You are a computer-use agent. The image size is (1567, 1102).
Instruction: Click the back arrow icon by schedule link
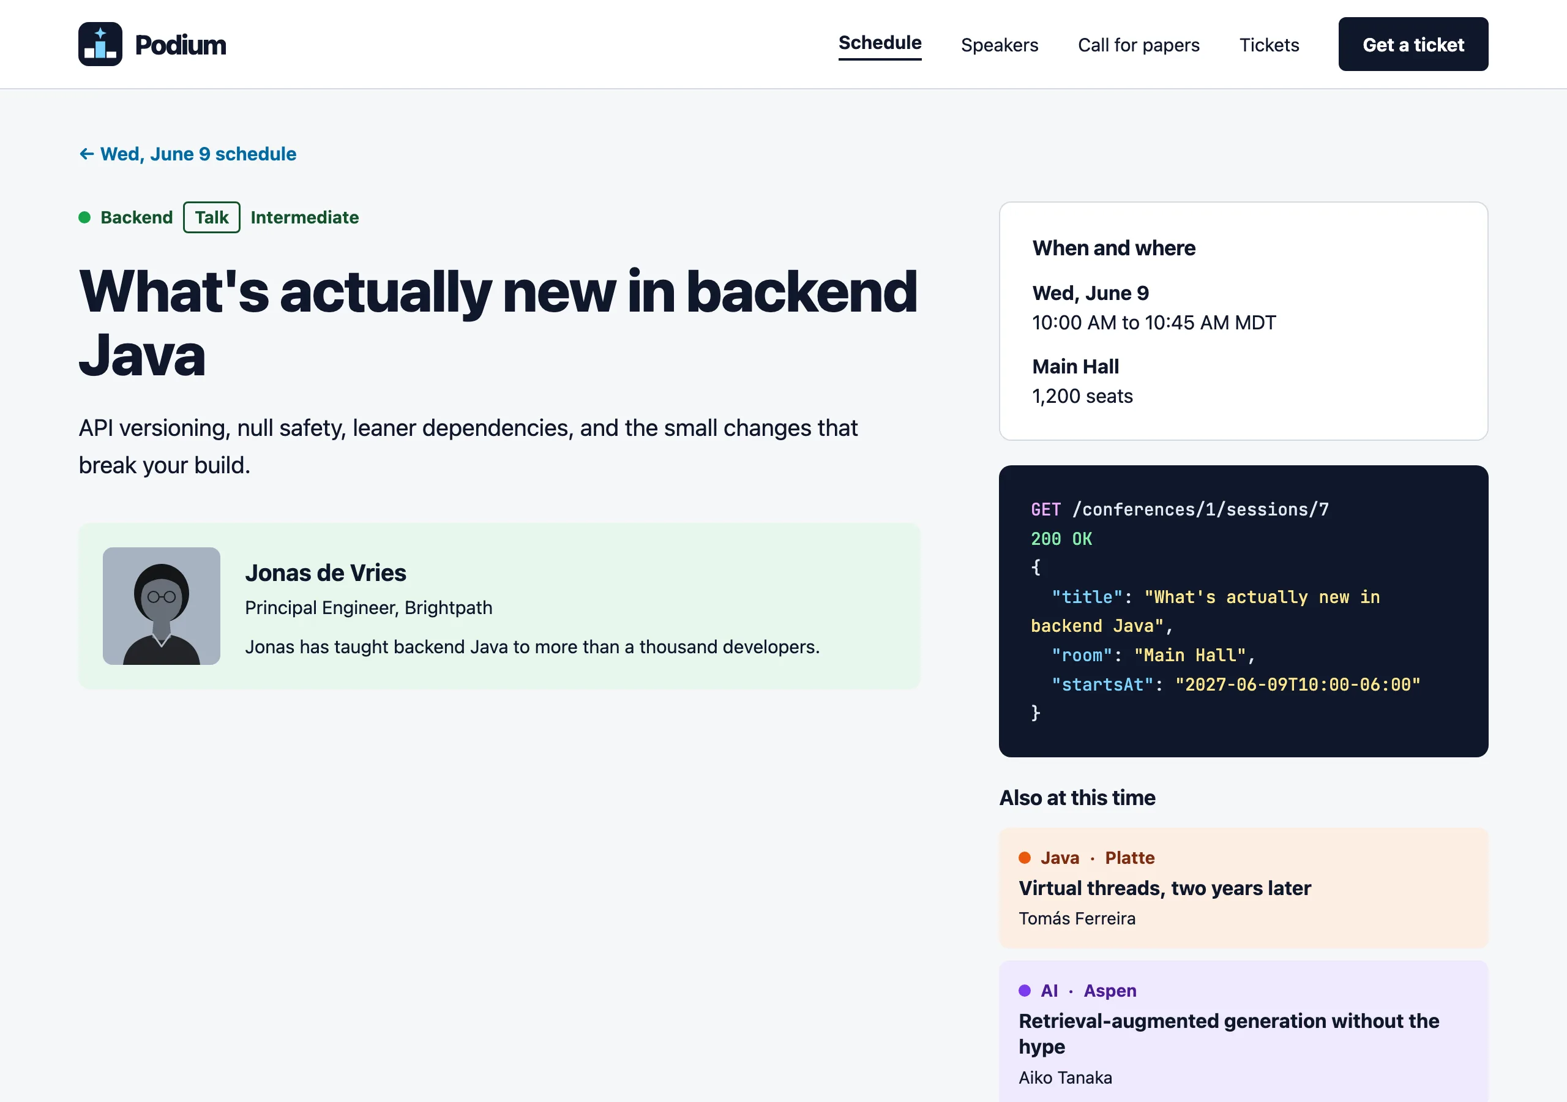[x=87, y=154]
